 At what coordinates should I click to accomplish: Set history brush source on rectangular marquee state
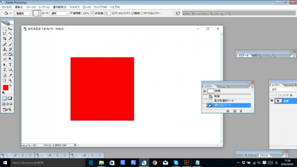tap(205, 101)
